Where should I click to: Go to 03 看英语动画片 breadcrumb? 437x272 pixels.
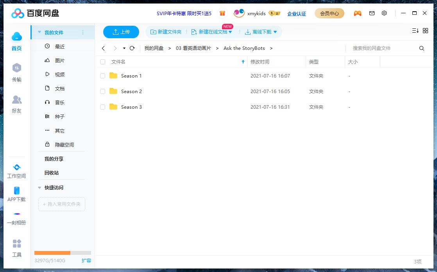(x=193, y=48)
